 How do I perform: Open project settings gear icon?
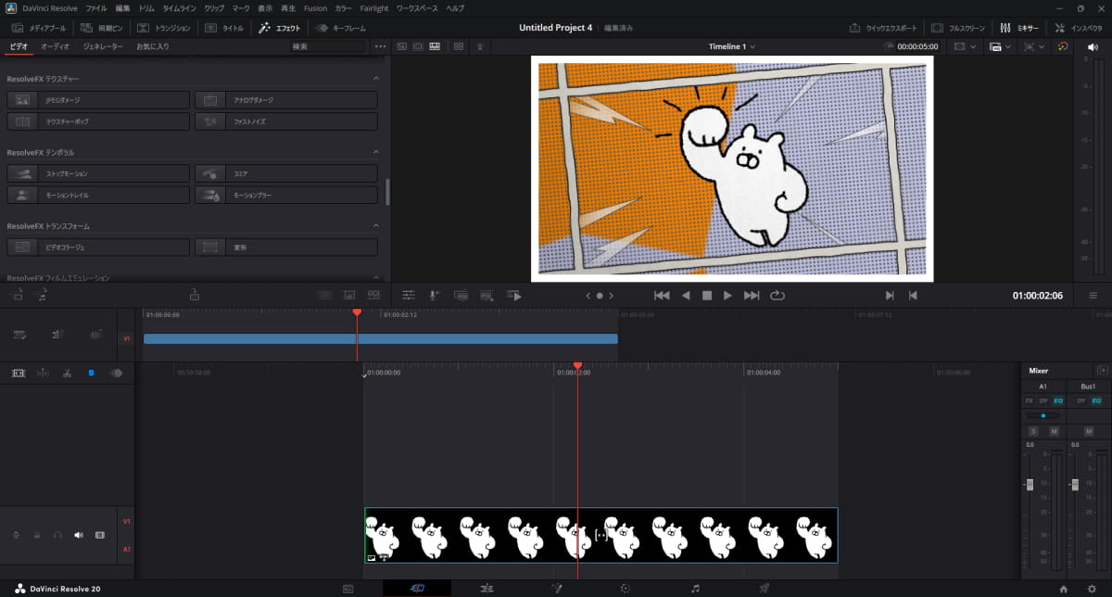point(1092,588)
